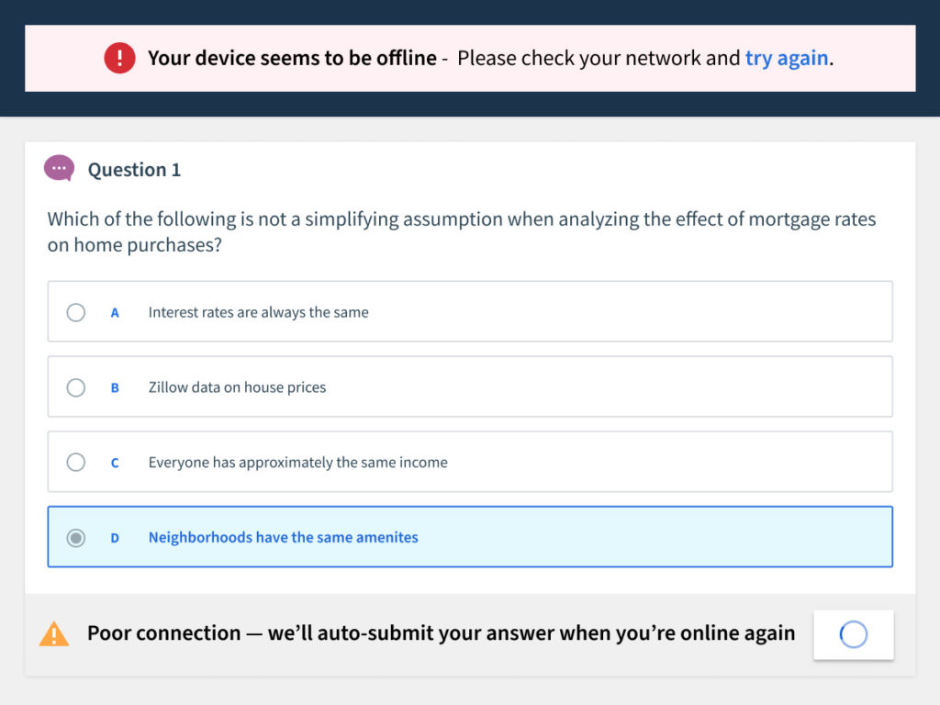Choose 'Interest rates are always the same' answer
The height and width of the screenshot is (705, 940).
(470, 311)
